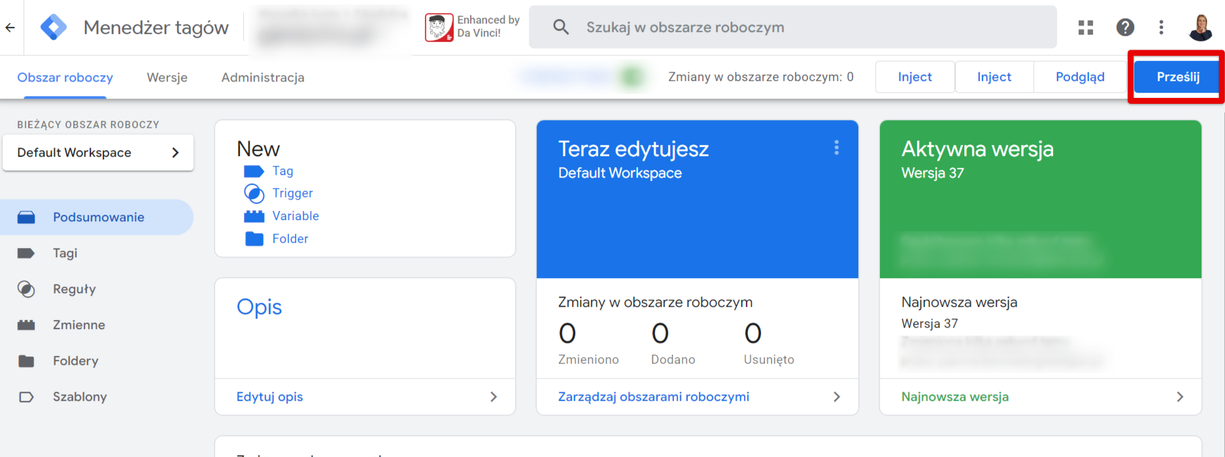
Task: Open Zarządzaj obszarami roboczymi
Action: (697, 397)
